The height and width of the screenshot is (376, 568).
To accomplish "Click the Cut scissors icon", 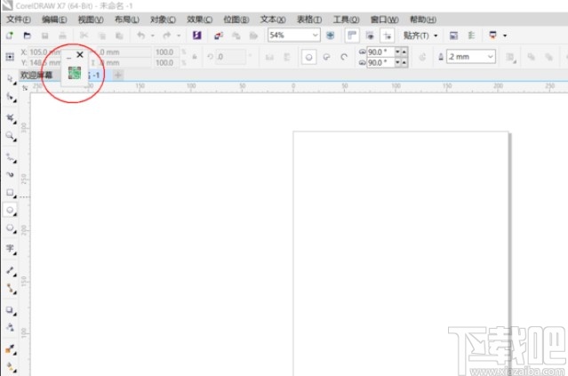I will 84,36.
